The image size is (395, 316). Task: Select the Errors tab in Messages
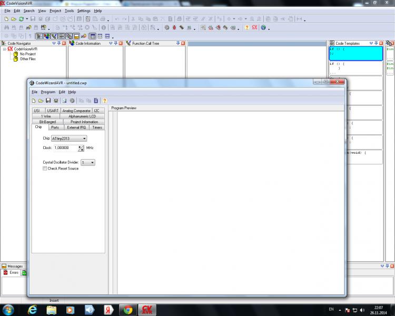click(12, 273)
